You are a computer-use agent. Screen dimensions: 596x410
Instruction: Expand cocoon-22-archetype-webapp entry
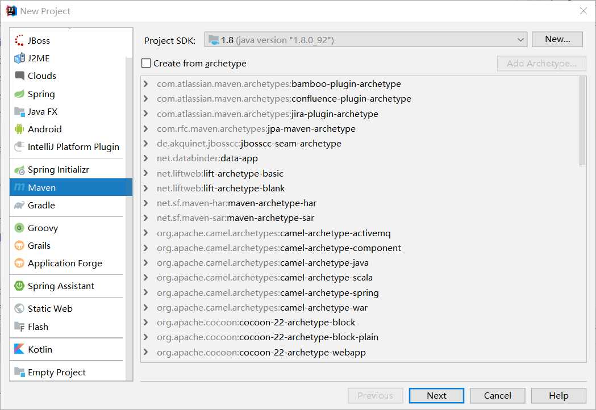(146, 352)
